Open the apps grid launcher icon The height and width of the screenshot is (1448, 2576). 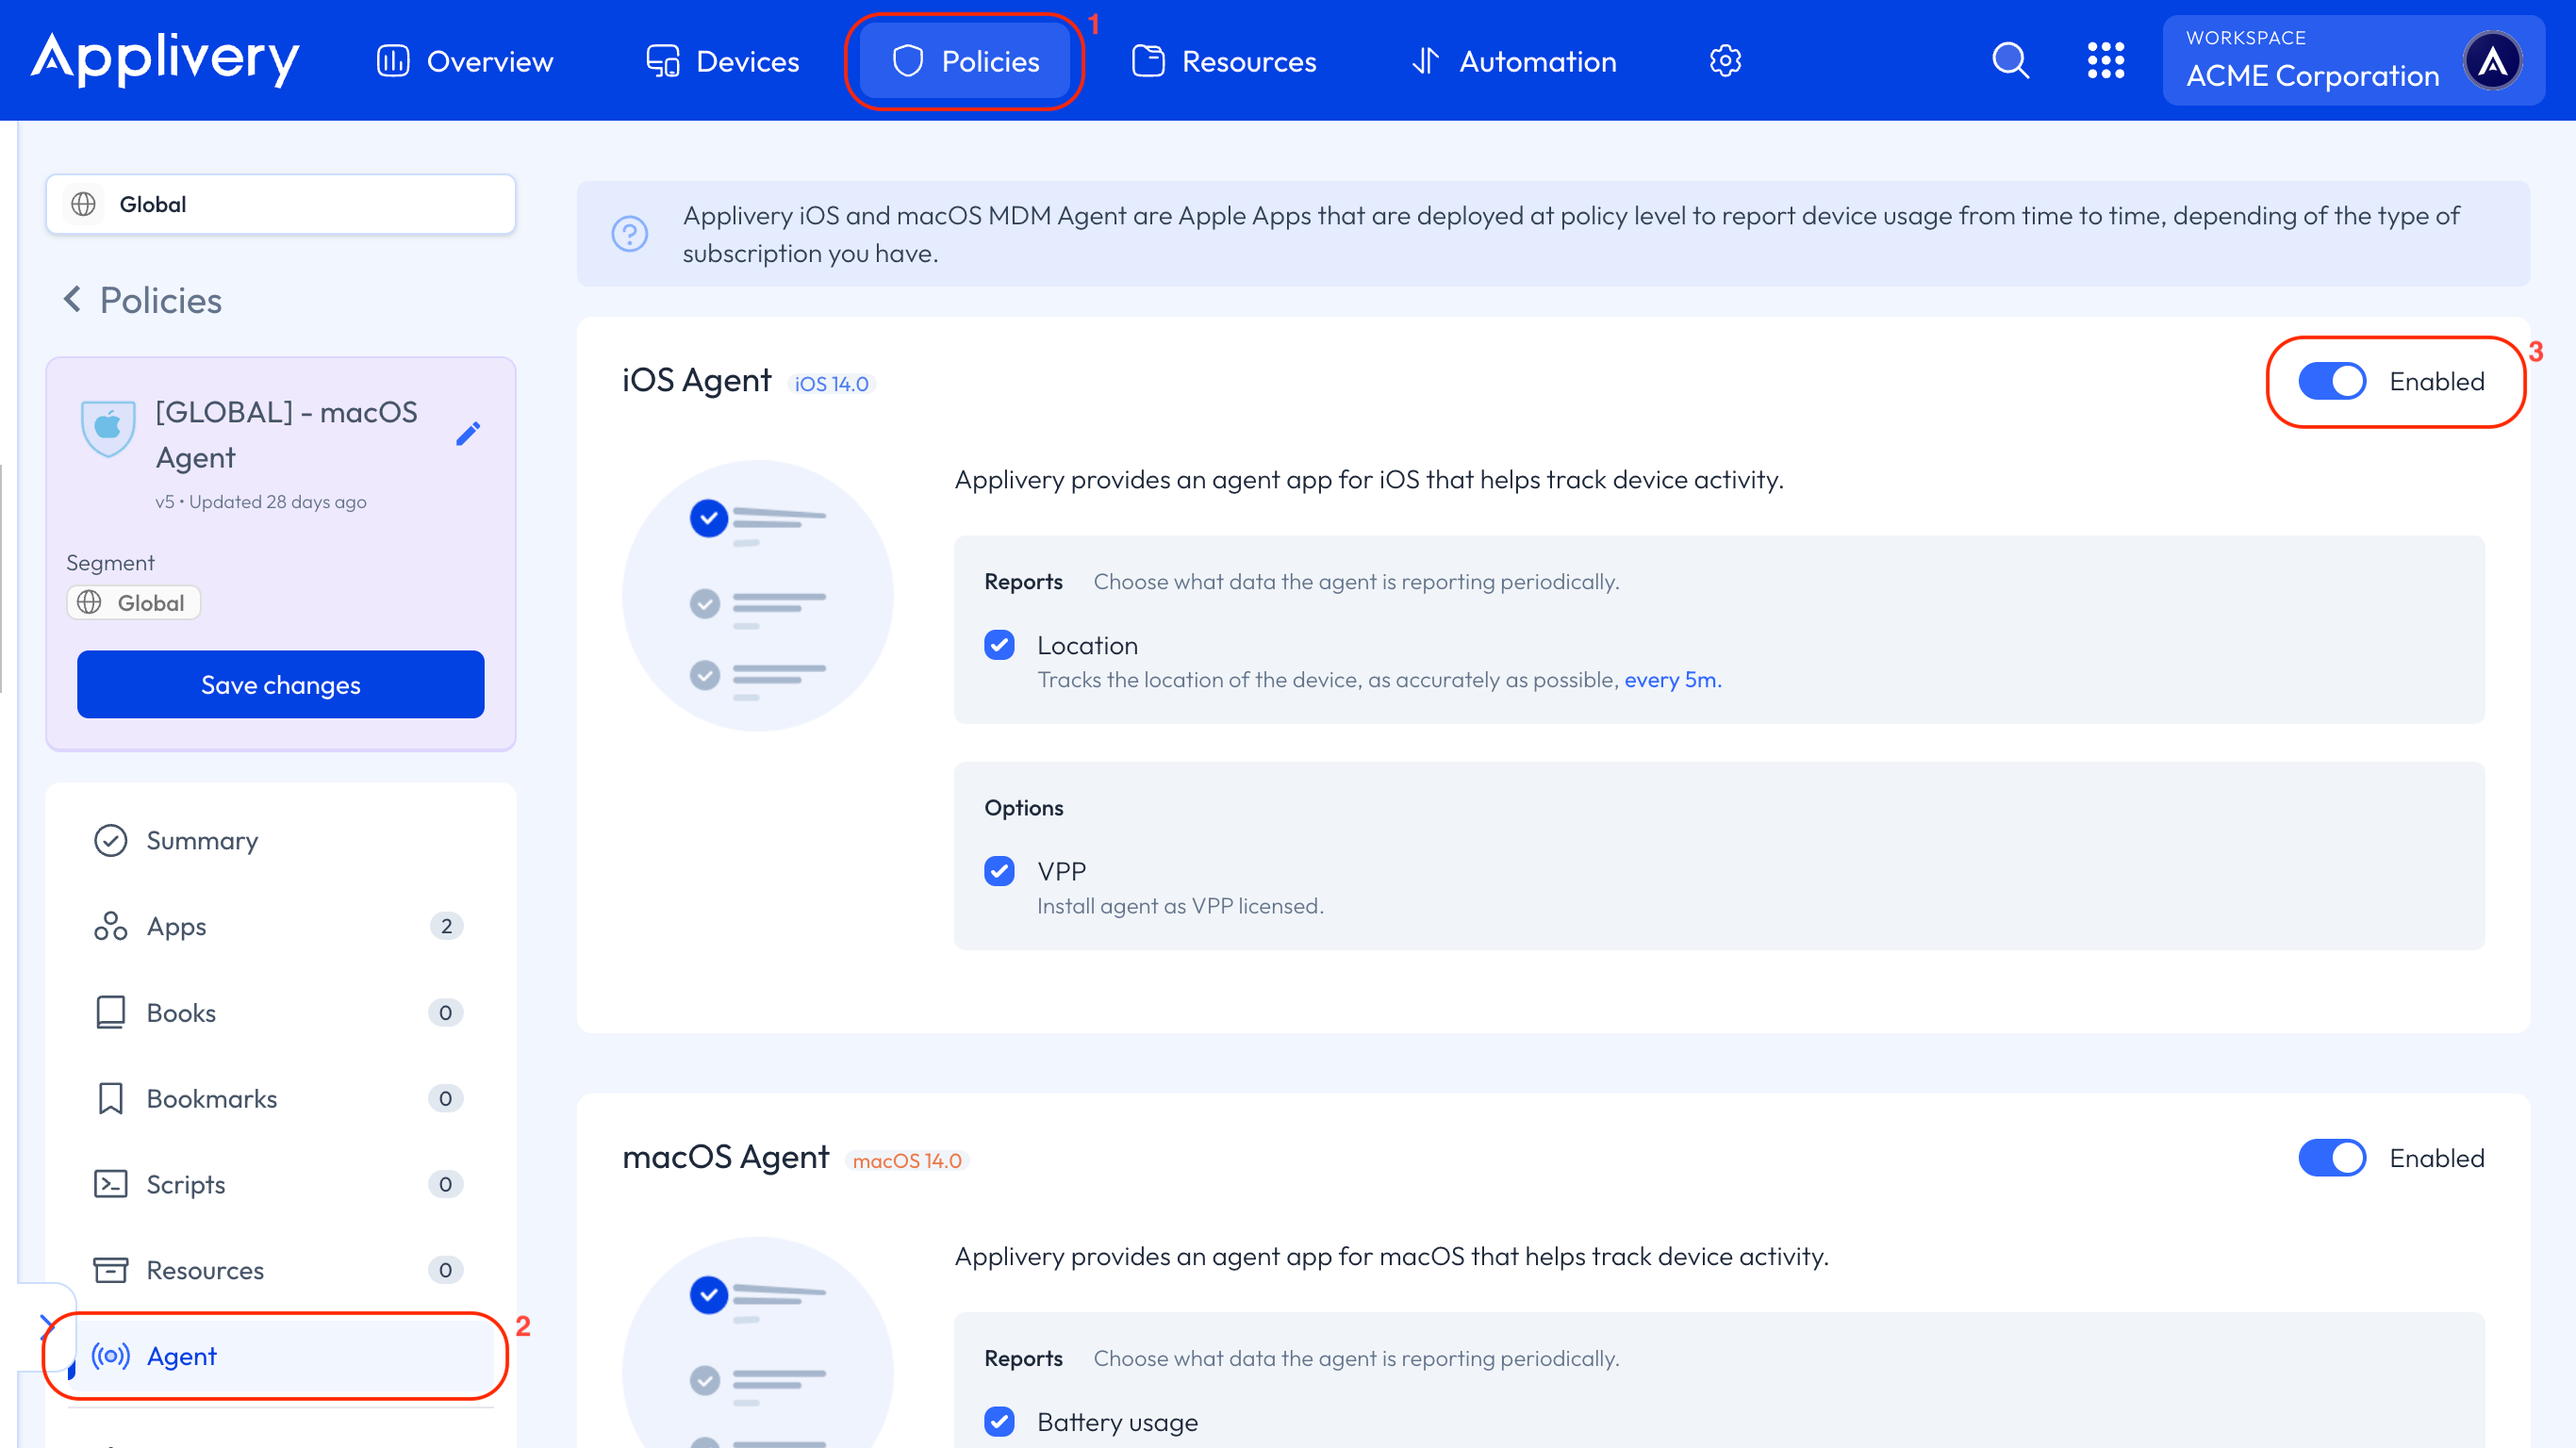pyautogui.click(x=2106, y=60)
